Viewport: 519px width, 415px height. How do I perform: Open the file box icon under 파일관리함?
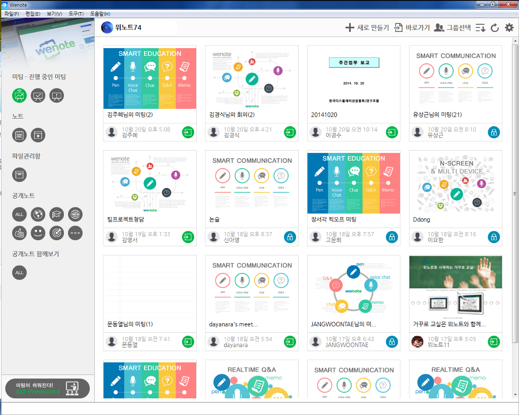click(20, 175)
